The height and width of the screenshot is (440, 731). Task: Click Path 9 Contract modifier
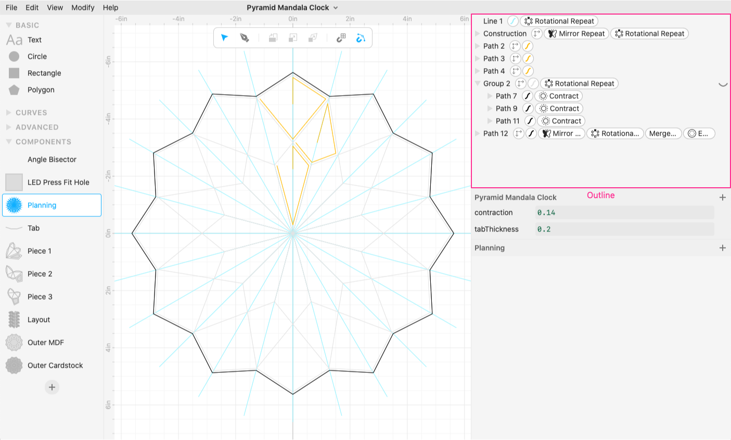tap(559, 108)
